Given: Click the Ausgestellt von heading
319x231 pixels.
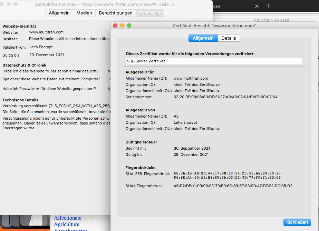Looking at the screenshot, I should (140, 110).
